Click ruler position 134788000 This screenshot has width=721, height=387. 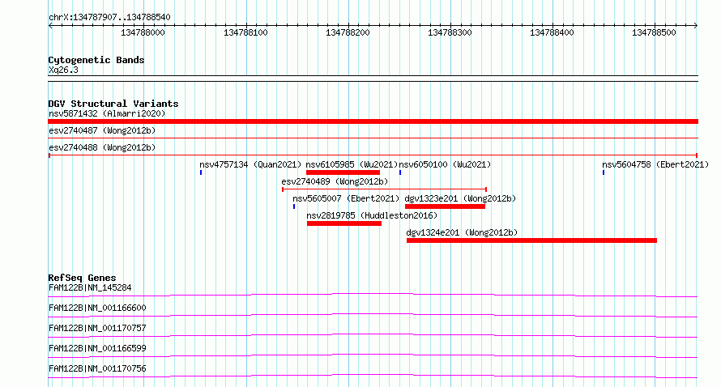pyautogui.click(x=143, y=32)
